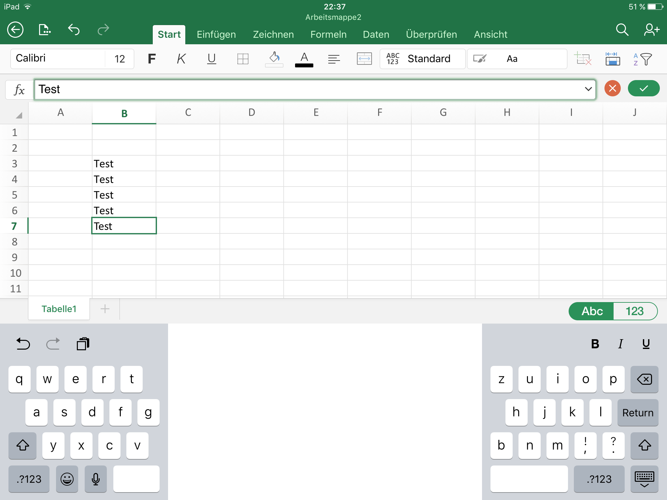Expand the formula bar chevron

(588, 89)
